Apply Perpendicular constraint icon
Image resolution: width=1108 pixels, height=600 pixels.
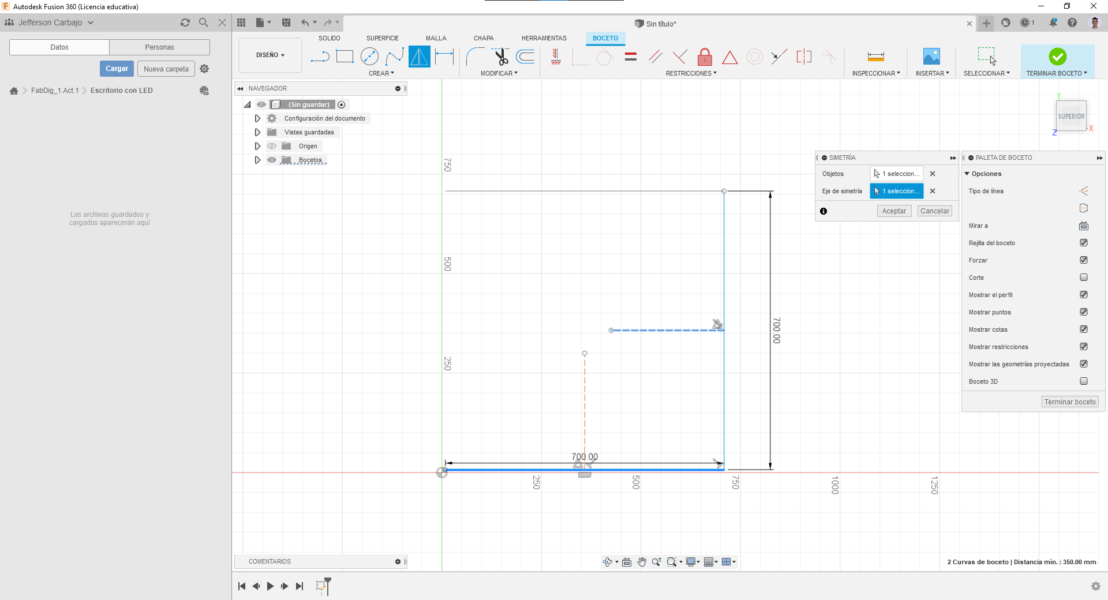680,57
